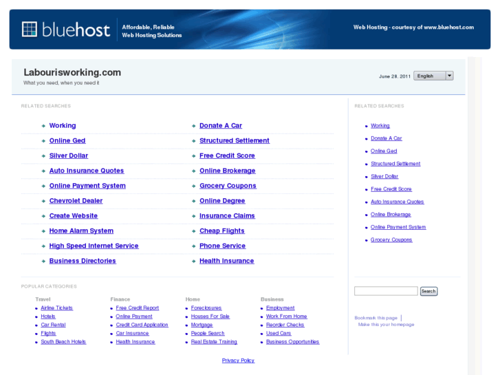Open Hotels under Travel
500x375 pixels.
(48, 317)
